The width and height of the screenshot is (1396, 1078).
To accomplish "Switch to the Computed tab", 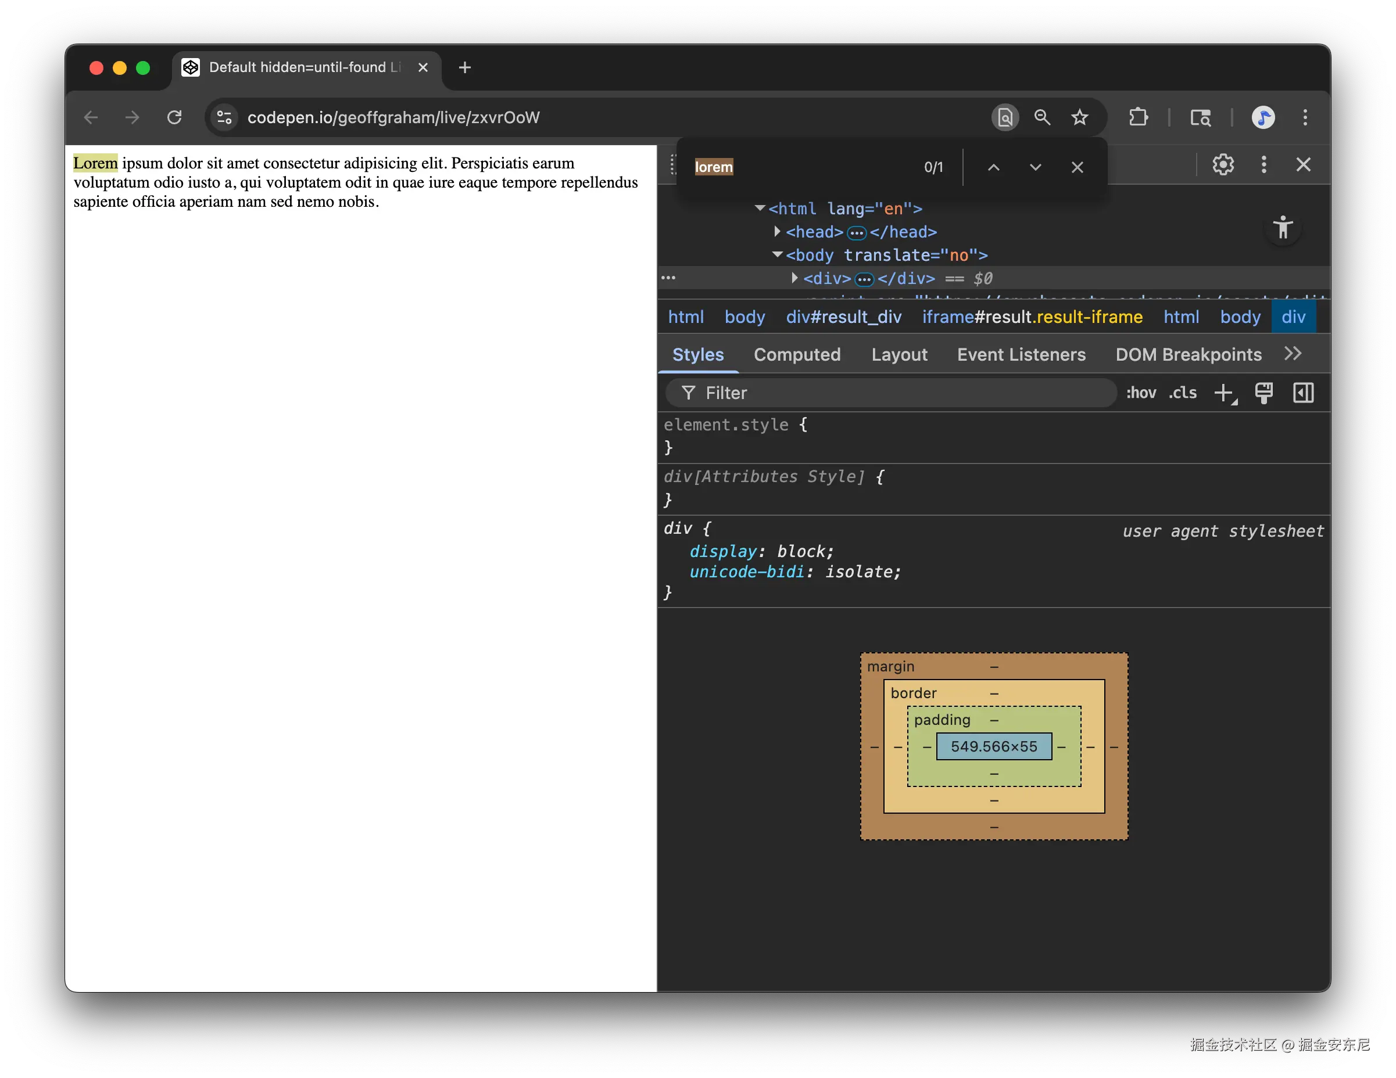I will pyautogui.click(x=797, y=354).
